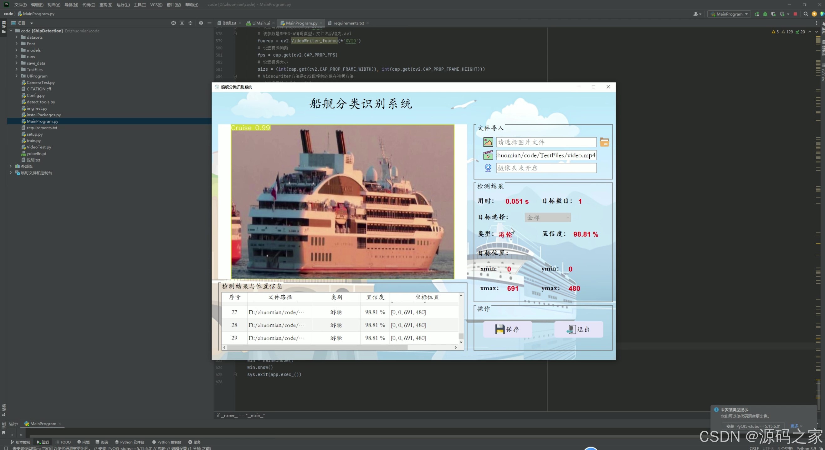Open Search Everywhere magnifier icon
The height and width of the screenshot is (450, 825).
(806, 14)
